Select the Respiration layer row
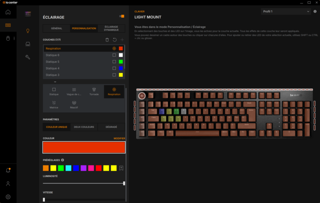The image size is (320, 203). tap(84, 48)
